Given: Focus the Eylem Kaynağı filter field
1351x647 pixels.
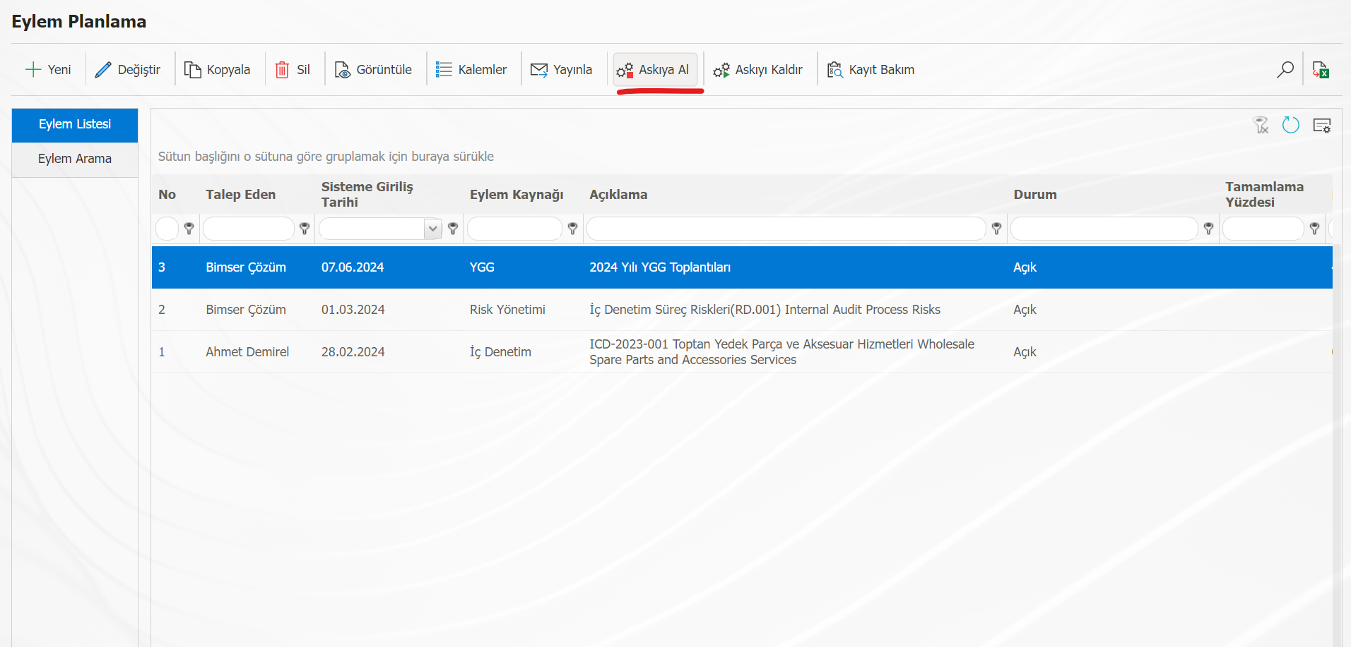Looking at the screenshot, I should pos(514,229).
